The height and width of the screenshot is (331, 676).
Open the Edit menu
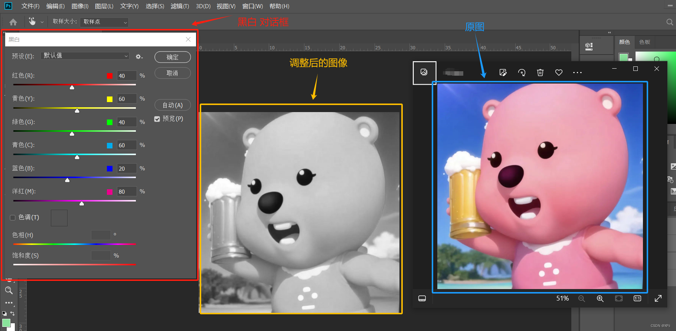55,6
